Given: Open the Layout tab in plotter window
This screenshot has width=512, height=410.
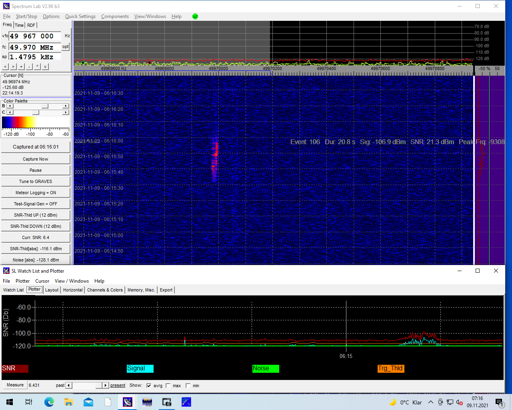Looking at the screenshot, I should pyautogui.click(x=52, y=290).
